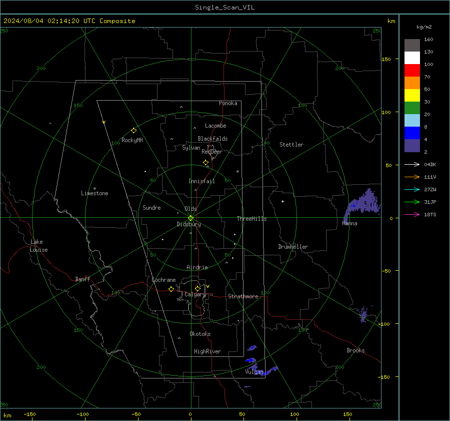Select the purple 4 kg/m2 color band
The width and height of the screenshot is (450, 421).
click(412, 145)
